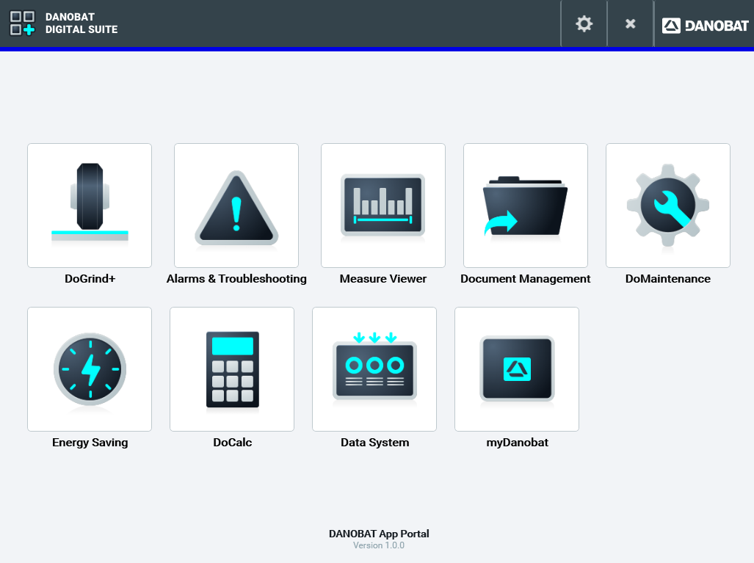Close the Digital Suite with the X

click(x=631, y=23)
